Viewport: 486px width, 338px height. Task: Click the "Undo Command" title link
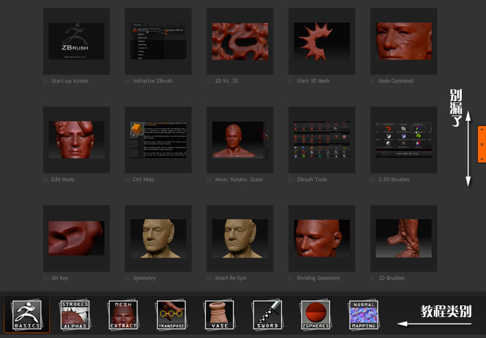point(396,81)
